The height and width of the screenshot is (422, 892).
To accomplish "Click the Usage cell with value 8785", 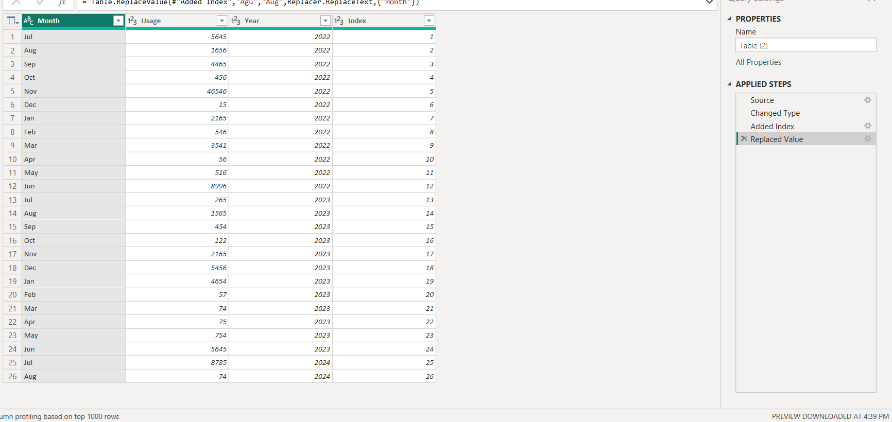I will point(177,362).
